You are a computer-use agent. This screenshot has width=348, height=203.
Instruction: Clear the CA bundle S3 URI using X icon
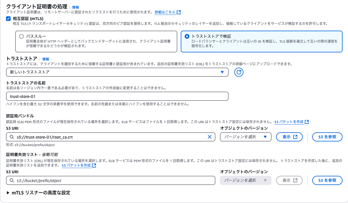point(210,137)
